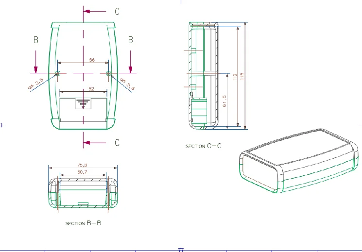
Task: Select the isometric 3D enclosure view
Action: click(x=299, y=161)
